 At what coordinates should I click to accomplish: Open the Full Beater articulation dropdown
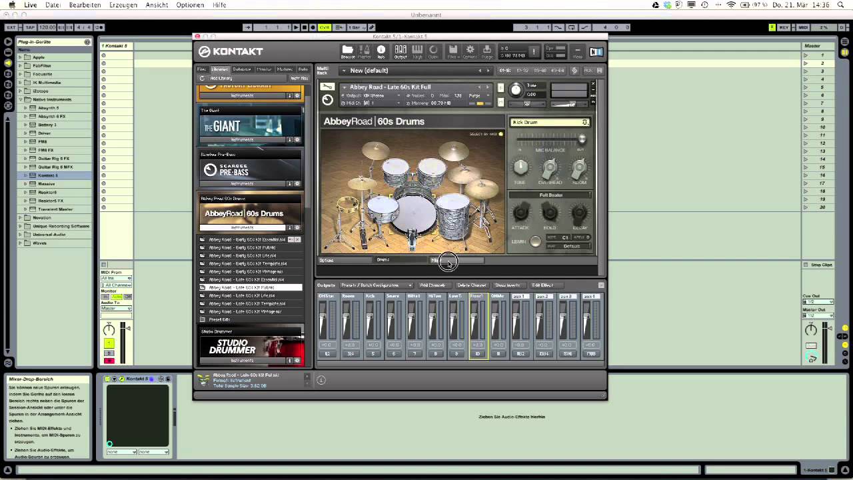click(550, 195)
